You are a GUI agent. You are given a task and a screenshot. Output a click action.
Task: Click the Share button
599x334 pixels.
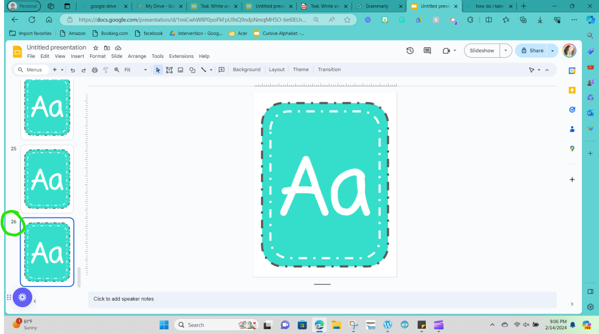point(532,51)
